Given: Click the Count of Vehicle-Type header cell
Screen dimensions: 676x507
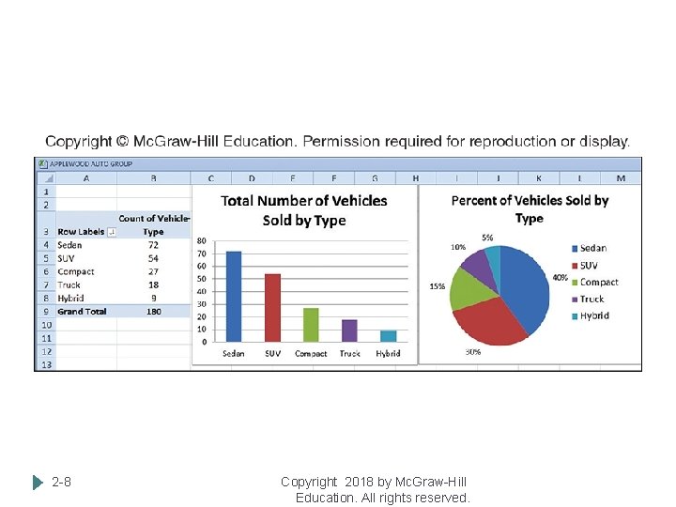Looking at the screenshot, I should (x=153, y=225).
